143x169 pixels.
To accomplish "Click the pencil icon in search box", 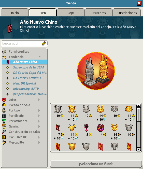I will tap(44, 43).
